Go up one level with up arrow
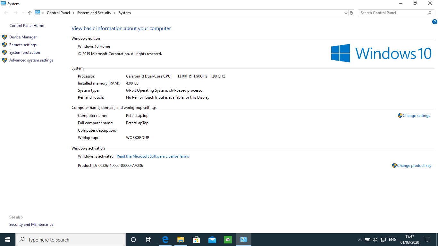 click(30, 13)
